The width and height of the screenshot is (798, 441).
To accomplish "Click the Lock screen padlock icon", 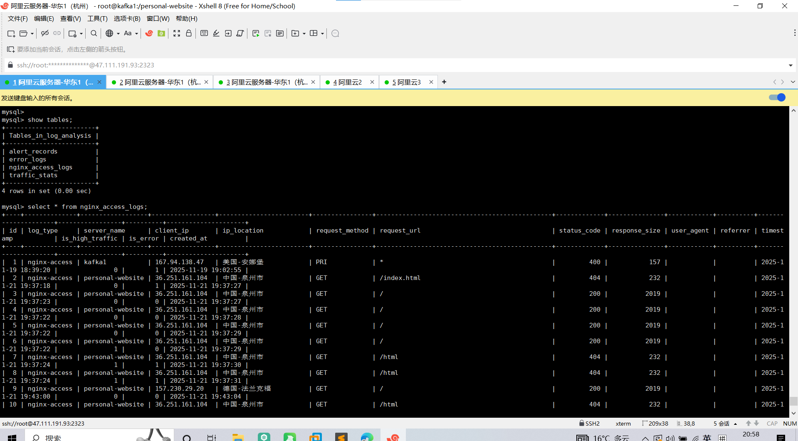I will pyautogui.click(x=189, y=33).
